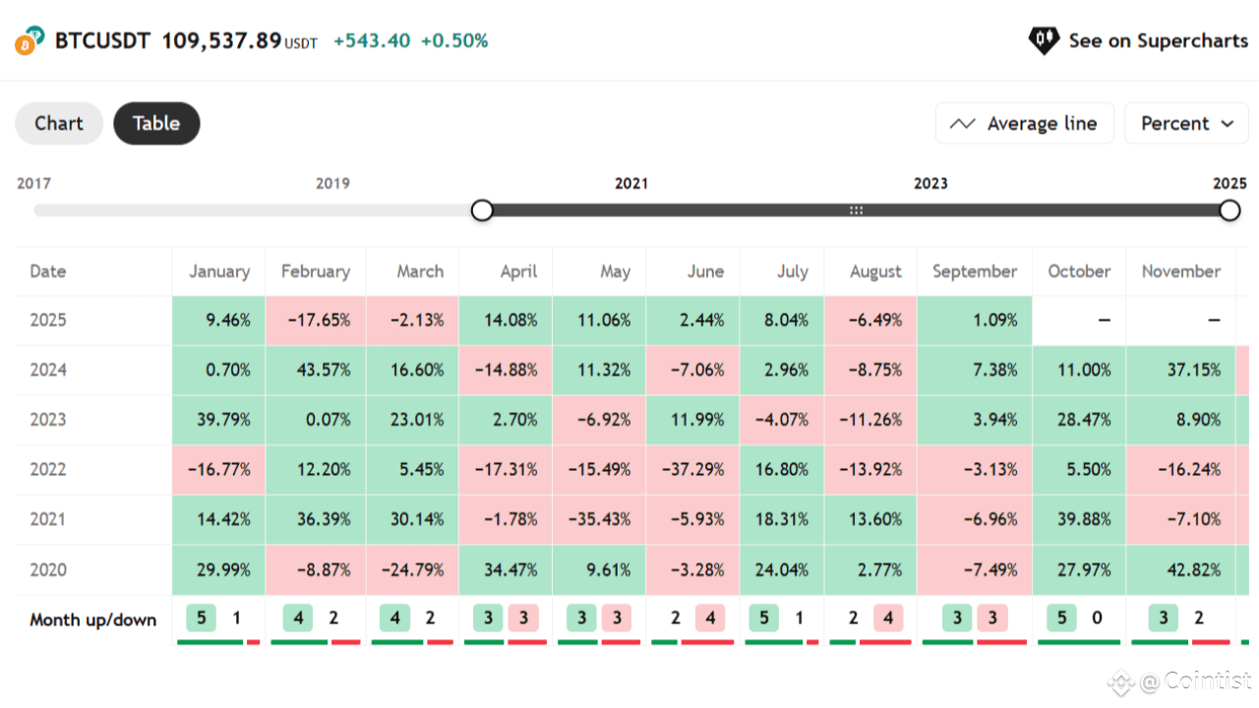Select the Table view tab
Screen dimensions: 1259x708
pos(156,123)
